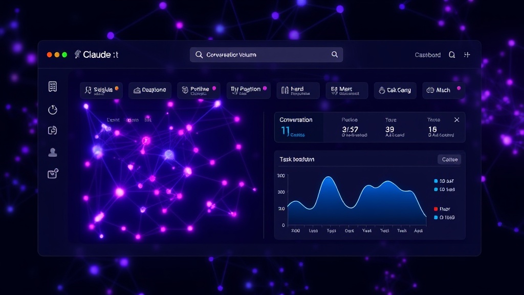
Task: Select the Mert tab
Action: (x=347, y=90)
